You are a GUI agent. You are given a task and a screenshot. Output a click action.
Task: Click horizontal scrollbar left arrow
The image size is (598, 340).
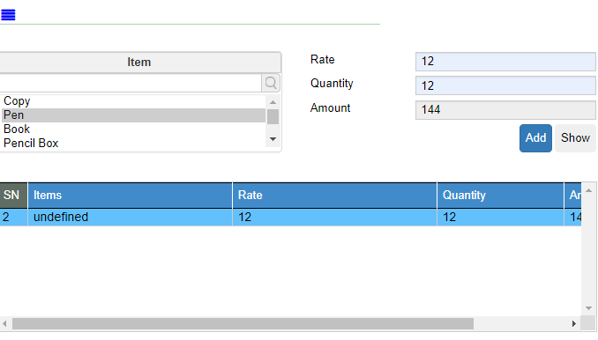click(x=4, y=324)
